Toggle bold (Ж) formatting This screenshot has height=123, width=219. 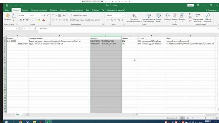[x=21, y=20]
